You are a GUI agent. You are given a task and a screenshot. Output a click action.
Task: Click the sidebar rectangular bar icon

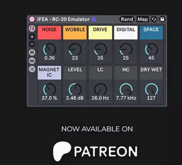(x=32, y=61)
